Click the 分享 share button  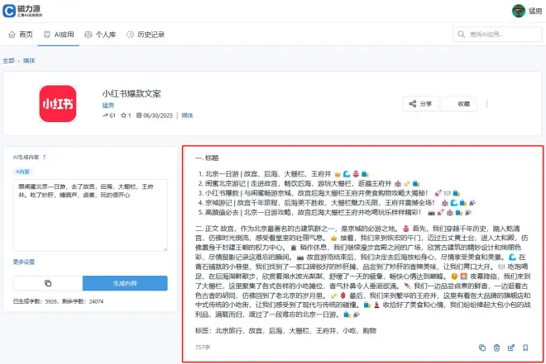click(420, 104)
